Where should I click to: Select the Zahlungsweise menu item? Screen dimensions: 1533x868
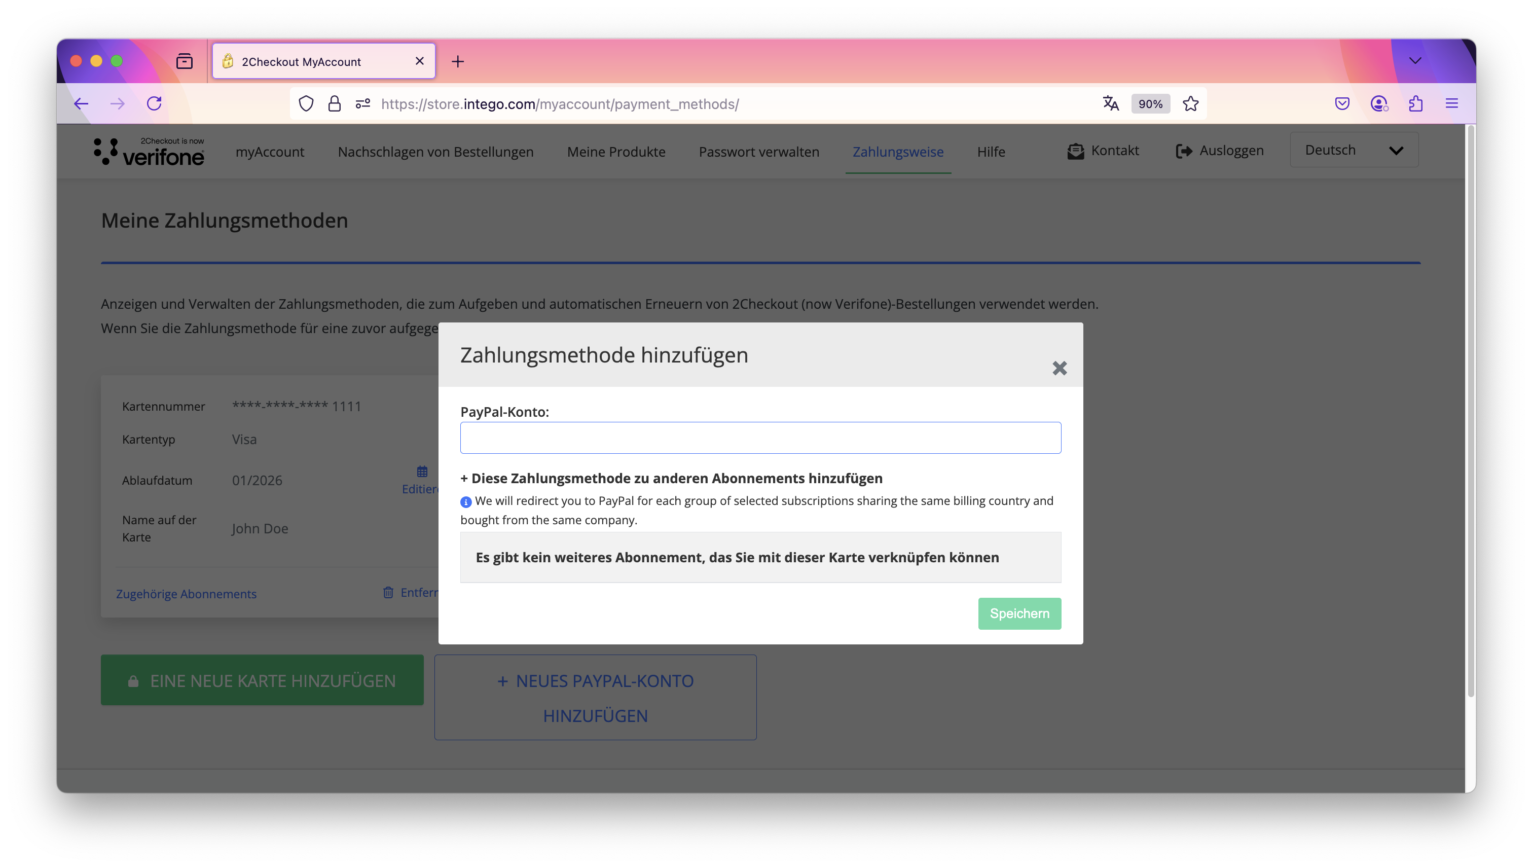pyautogui.click(x=898, y=152)
